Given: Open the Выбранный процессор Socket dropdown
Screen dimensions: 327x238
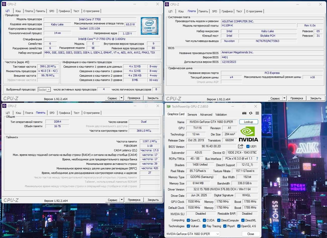Looking at the screenshot, I should [44, 89].
